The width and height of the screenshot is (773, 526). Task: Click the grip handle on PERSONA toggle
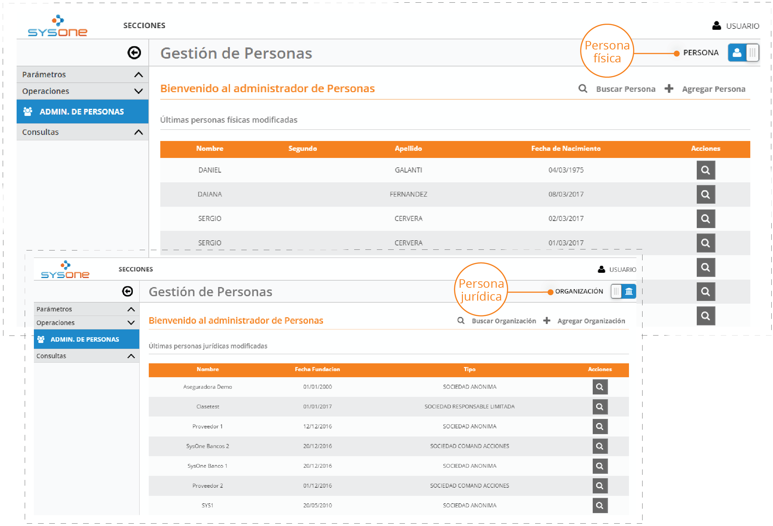click(752, 53)
